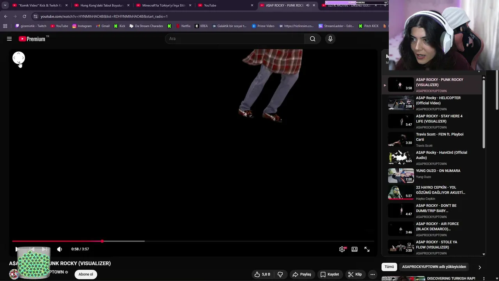This screenshot has width=499, height=281.
Task: Open the Instagram bookmark
Action: pos(82,26)
